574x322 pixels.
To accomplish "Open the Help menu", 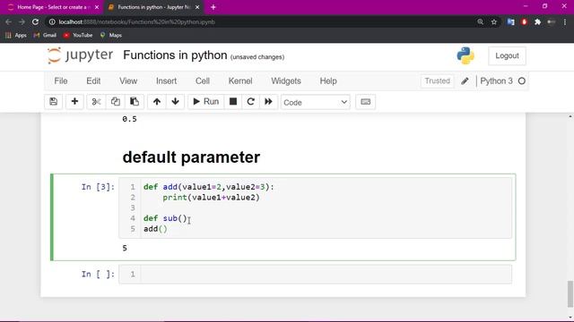I will [328, 81].
